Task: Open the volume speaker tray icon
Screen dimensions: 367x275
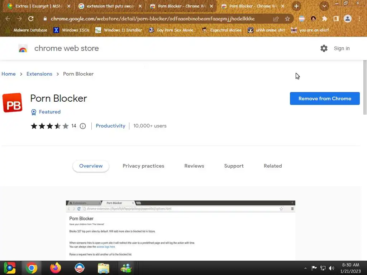Action: pos(332,268)
